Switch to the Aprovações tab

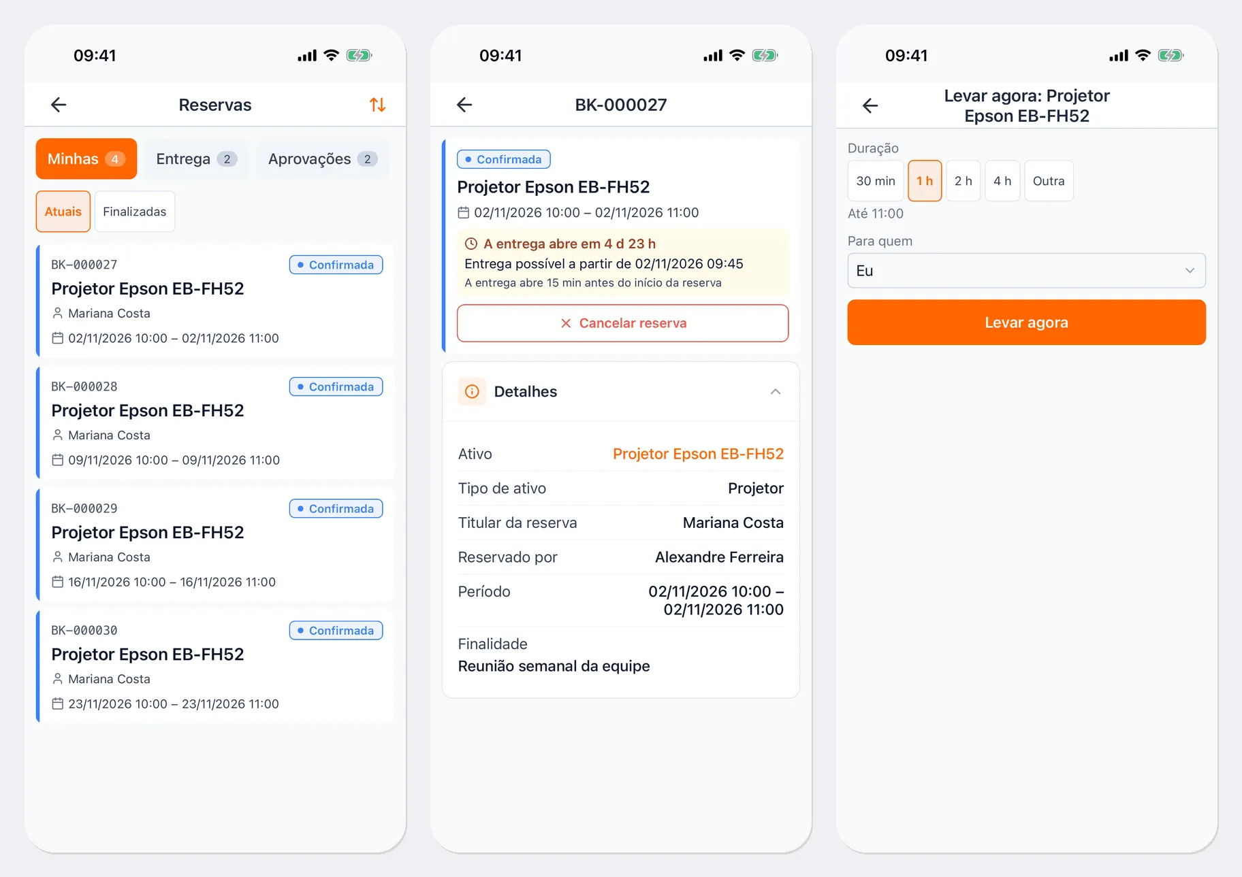pyautogui.click(x=323, y=159)
